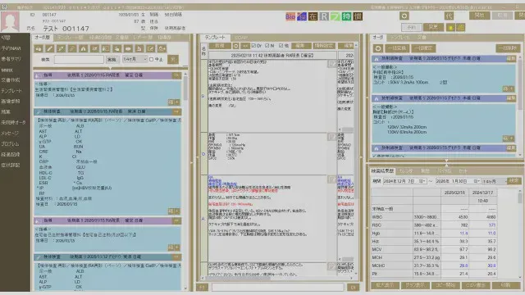
Task: Click the 一括確定 button
Action: pyautogui.click(x=423, y=48)
